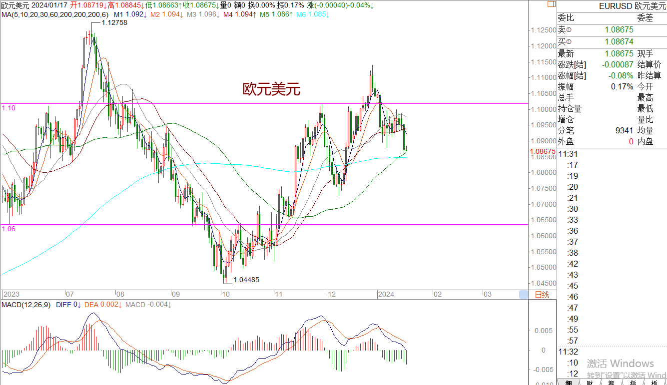Click the 今开 label
The image size is (667, 385).
click(646, 86)
